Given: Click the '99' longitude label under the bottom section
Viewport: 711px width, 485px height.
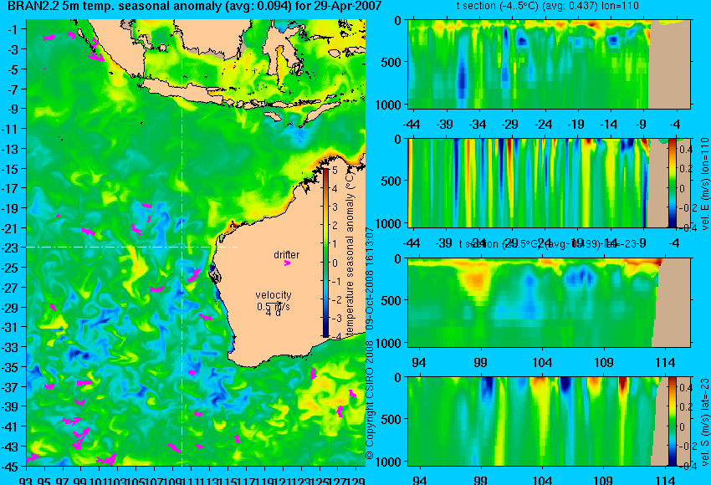Looking at the screenshot, I should pyautogui.click(x=481, y=480).
